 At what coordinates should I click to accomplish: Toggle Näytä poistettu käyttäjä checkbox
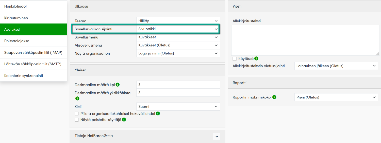tap(76, 120)
